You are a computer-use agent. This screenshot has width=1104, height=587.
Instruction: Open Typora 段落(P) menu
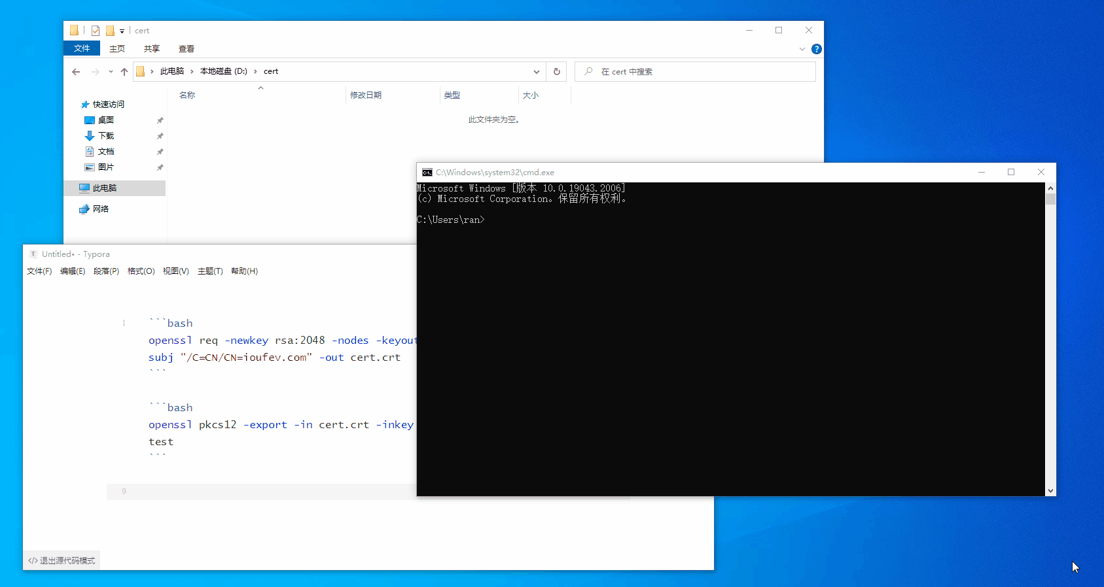pyautogui.click(x=106, y=271)
